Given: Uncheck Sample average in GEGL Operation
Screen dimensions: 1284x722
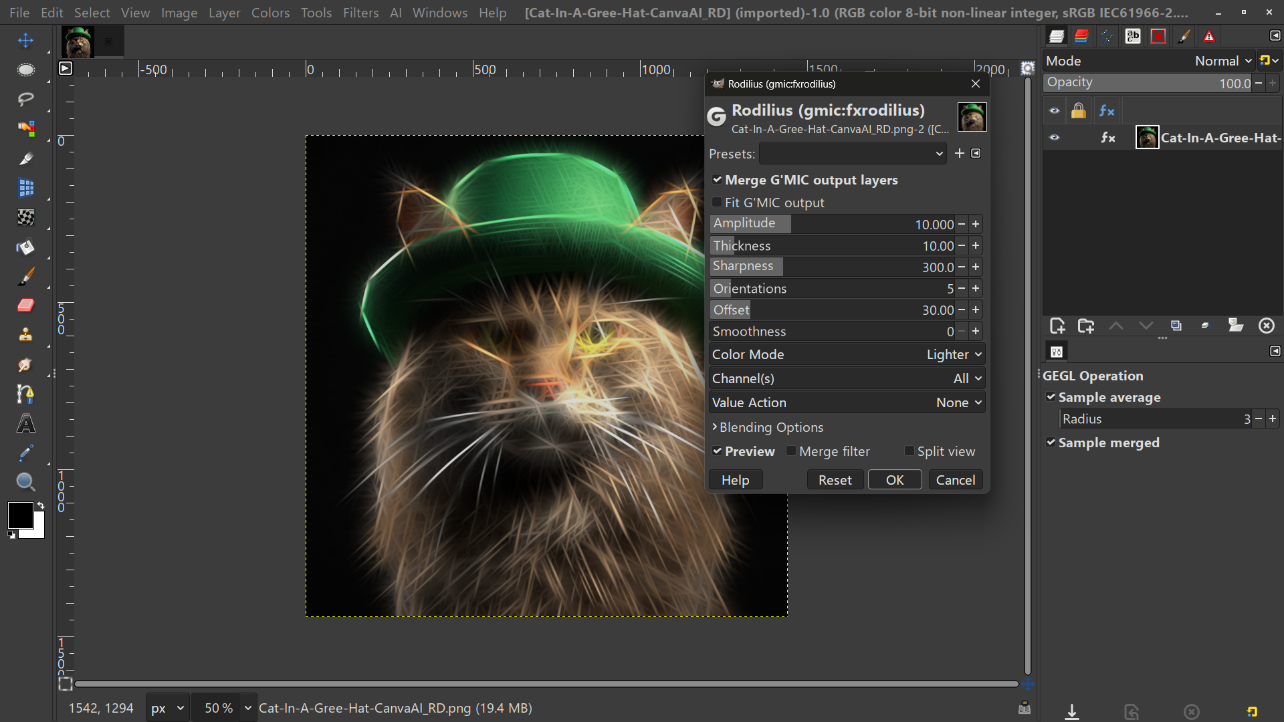Looking at the screenshot, I should (1051, 397).
